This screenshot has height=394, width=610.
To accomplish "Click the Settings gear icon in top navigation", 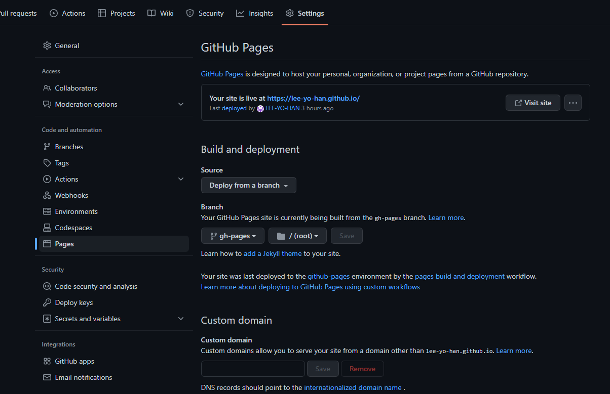I will (290, 13).
